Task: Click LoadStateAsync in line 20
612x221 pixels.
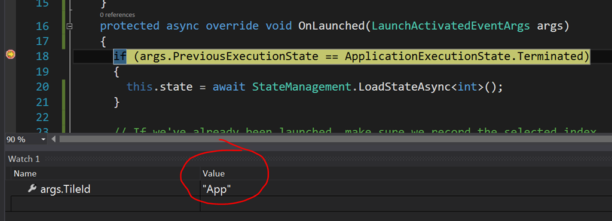Action: pyautogui.click(x=405, y=87)
